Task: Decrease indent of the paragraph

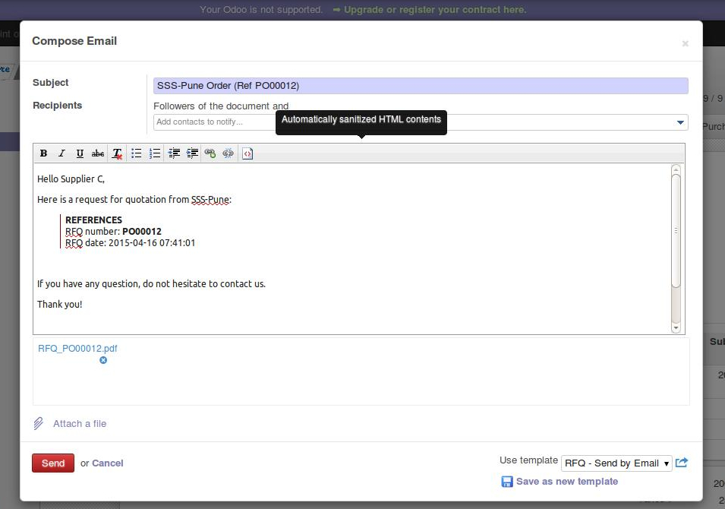Action: [174, 153]
